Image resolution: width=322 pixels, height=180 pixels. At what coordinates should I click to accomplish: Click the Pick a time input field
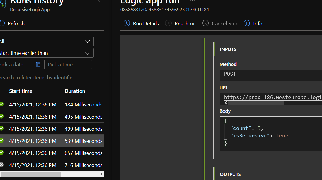pyautogui.click(x=68, y=65)
